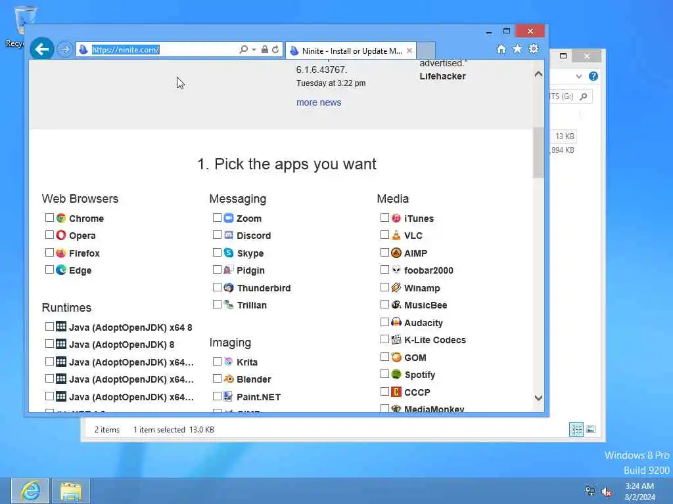673x504 pixels.
Task: Tick the Firefox checkbox
Action: [x=49, y=253]
